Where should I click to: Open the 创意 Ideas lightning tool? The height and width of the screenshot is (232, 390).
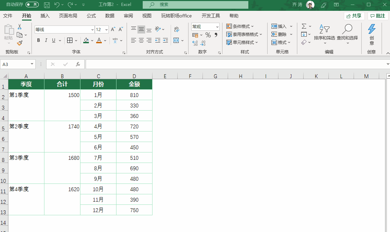[371, 34]
